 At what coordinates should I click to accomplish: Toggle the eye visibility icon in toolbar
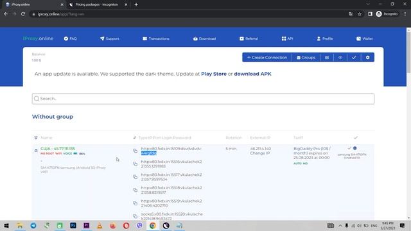tap(340, 57)
